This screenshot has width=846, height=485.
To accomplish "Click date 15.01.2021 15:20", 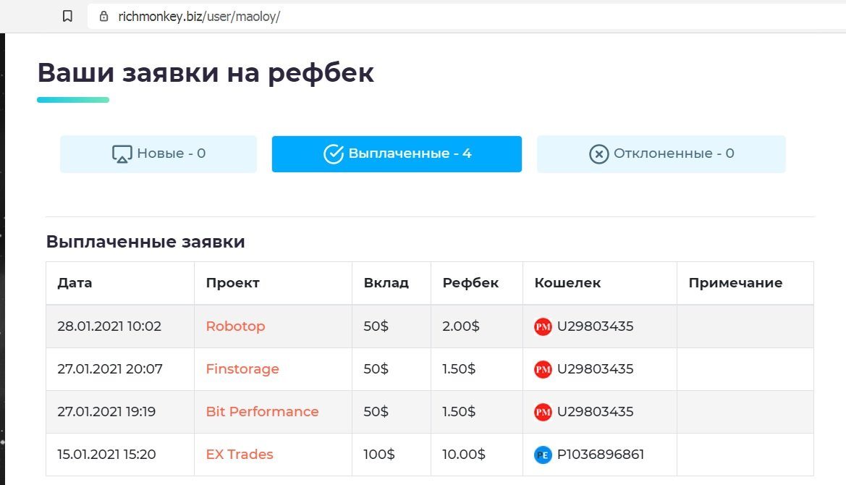I will pyautogui.click(x=107, y=455).
